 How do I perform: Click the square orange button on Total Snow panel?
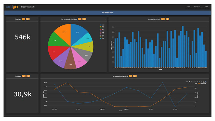pyautogui.click(x=28, y=76)
